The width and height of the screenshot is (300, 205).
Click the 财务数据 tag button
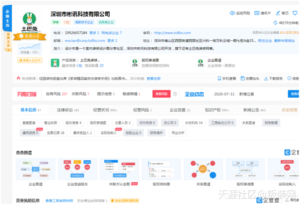pyautogui.click(x=271, y=123)
